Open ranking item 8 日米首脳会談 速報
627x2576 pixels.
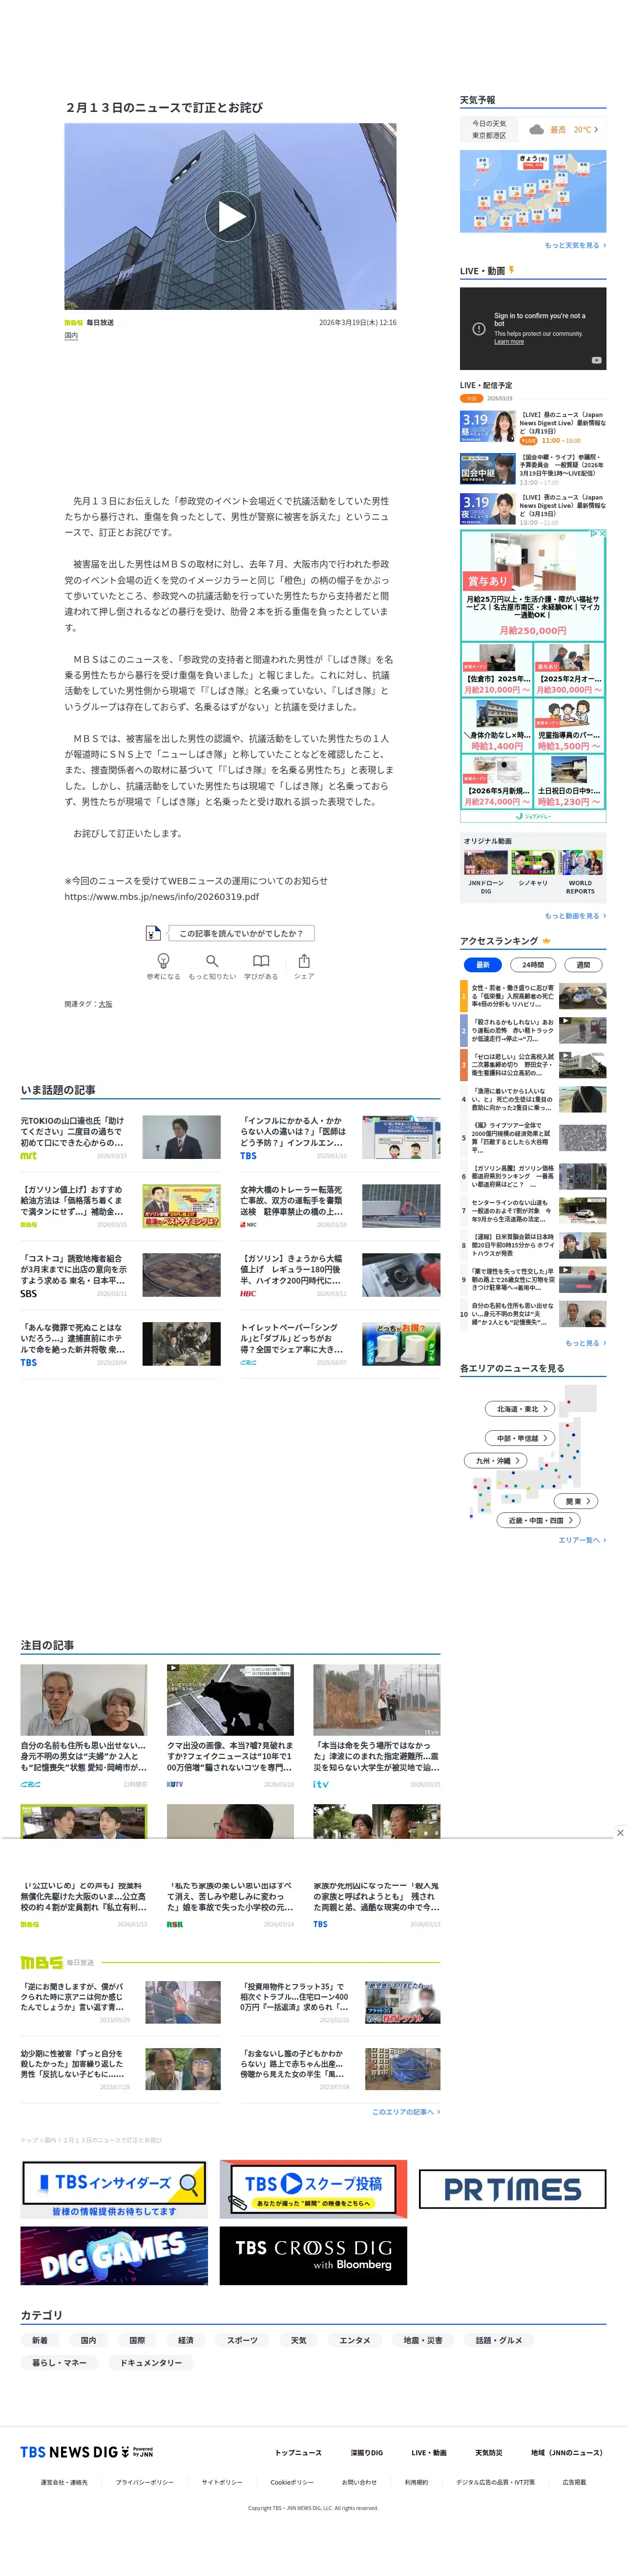click(532, 1245)
